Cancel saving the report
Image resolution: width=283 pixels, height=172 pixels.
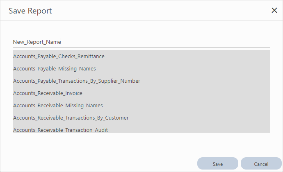coord(261,164)
